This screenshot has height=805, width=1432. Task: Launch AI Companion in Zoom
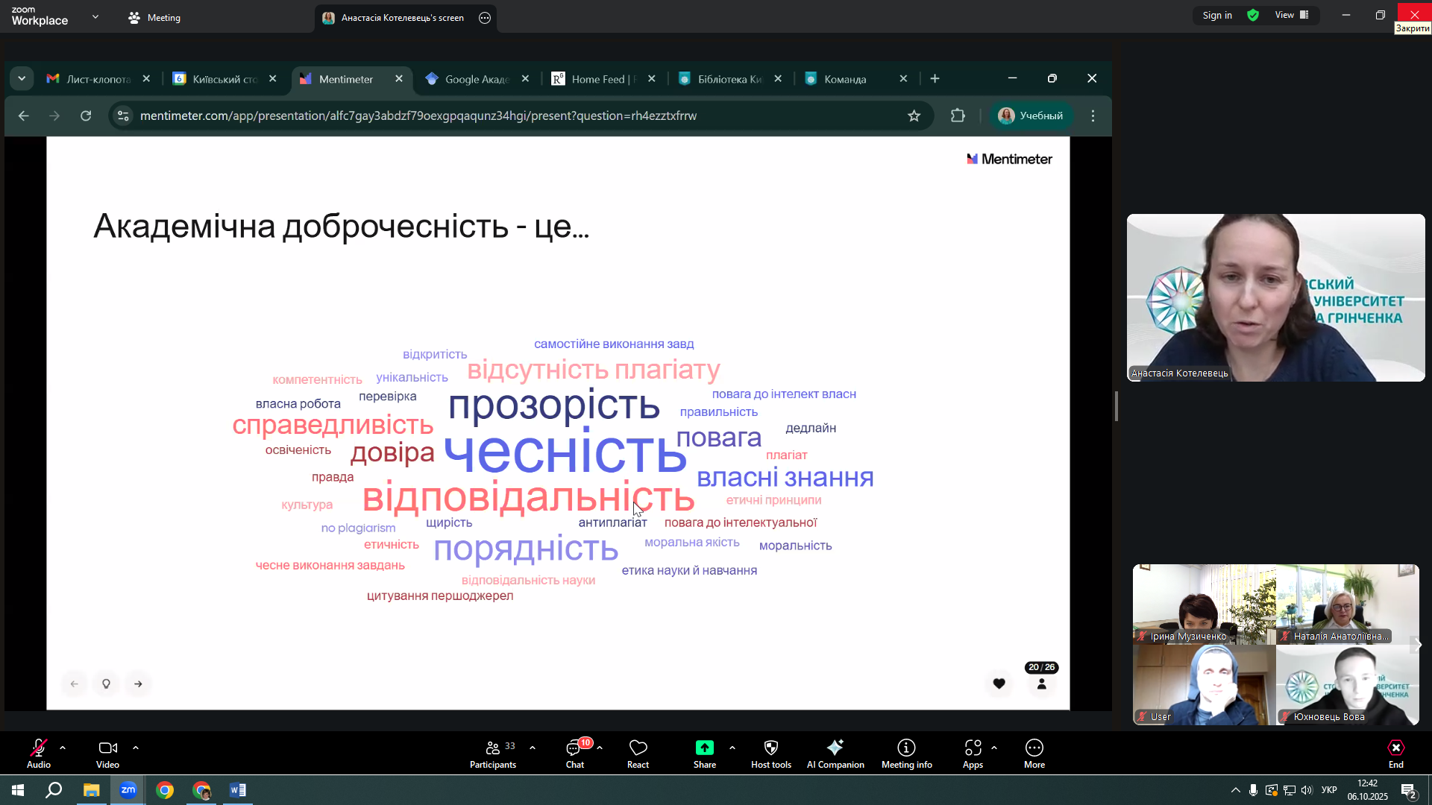pos(835,753)
